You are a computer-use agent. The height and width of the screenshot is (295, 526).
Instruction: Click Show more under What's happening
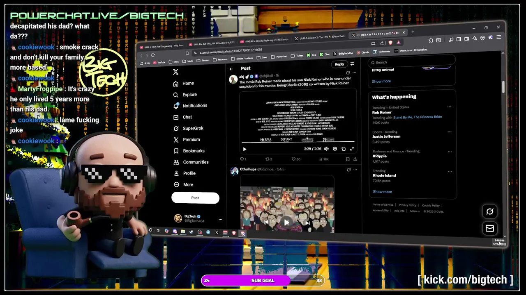pos(382,192)
